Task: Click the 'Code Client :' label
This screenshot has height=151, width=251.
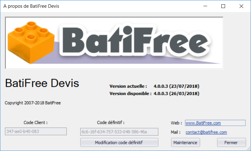Action: (x=36, y=122)
